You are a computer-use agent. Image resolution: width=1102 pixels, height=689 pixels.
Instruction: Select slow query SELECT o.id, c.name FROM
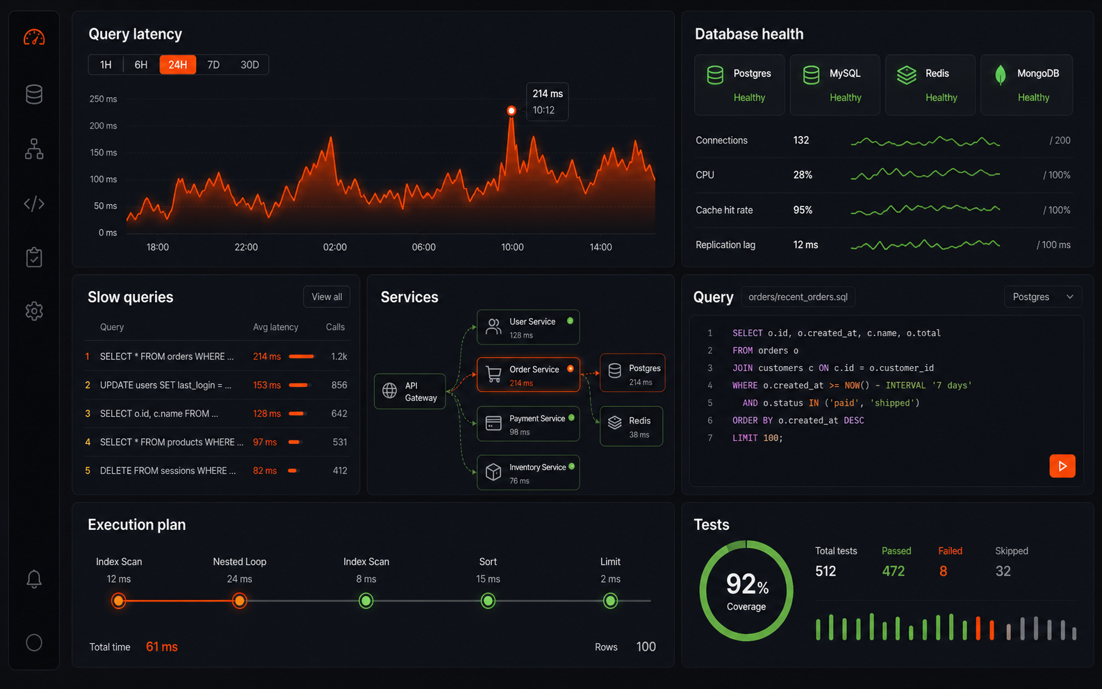216,413
